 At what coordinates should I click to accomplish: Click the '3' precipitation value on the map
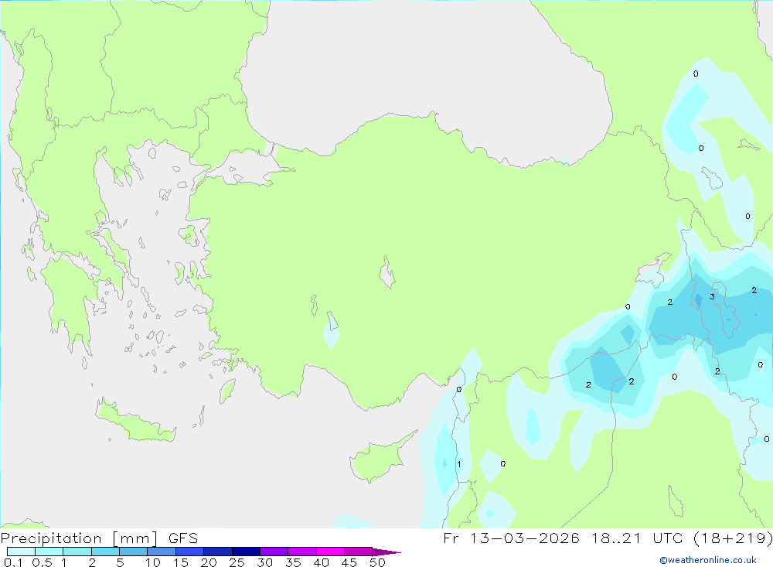pyautogui.click(x=712, y=296)
